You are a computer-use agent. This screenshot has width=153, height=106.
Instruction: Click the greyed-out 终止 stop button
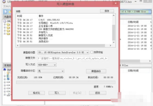(x=77, y=93)
